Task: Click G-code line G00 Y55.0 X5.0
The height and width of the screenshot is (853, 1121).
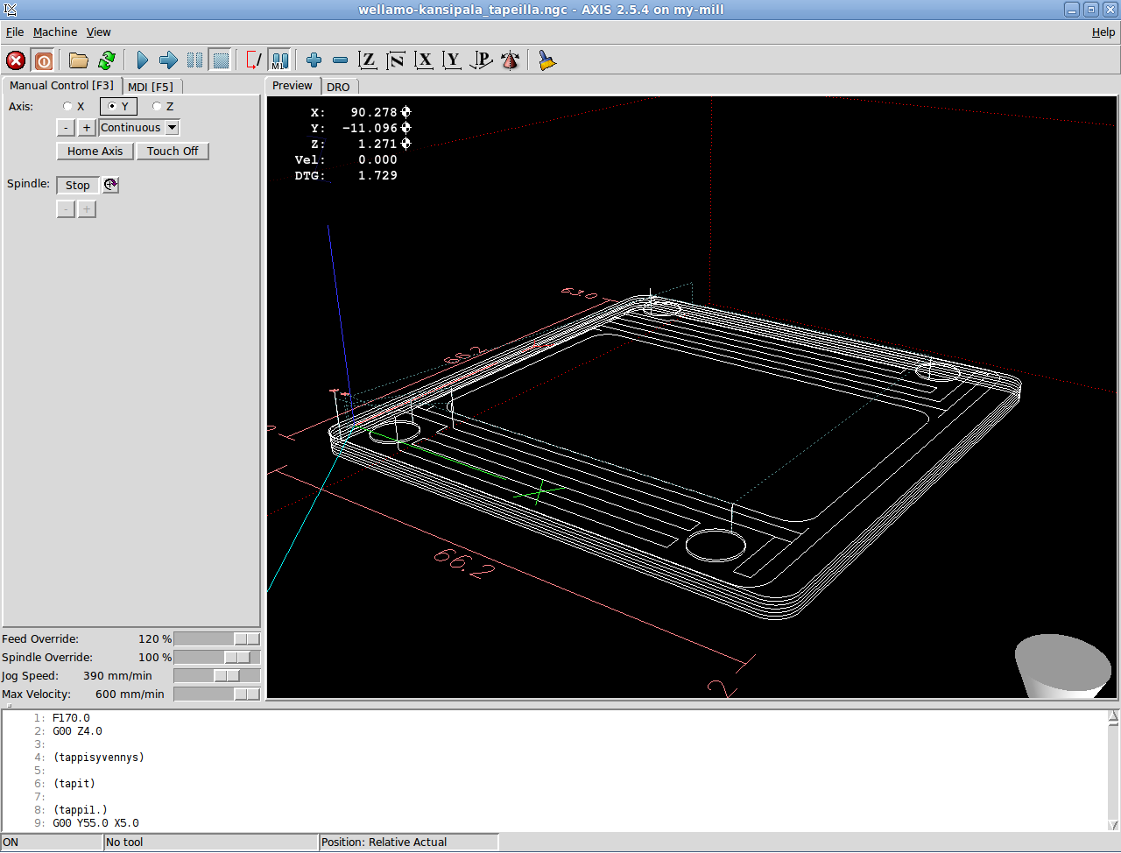Action: (95, 823)
